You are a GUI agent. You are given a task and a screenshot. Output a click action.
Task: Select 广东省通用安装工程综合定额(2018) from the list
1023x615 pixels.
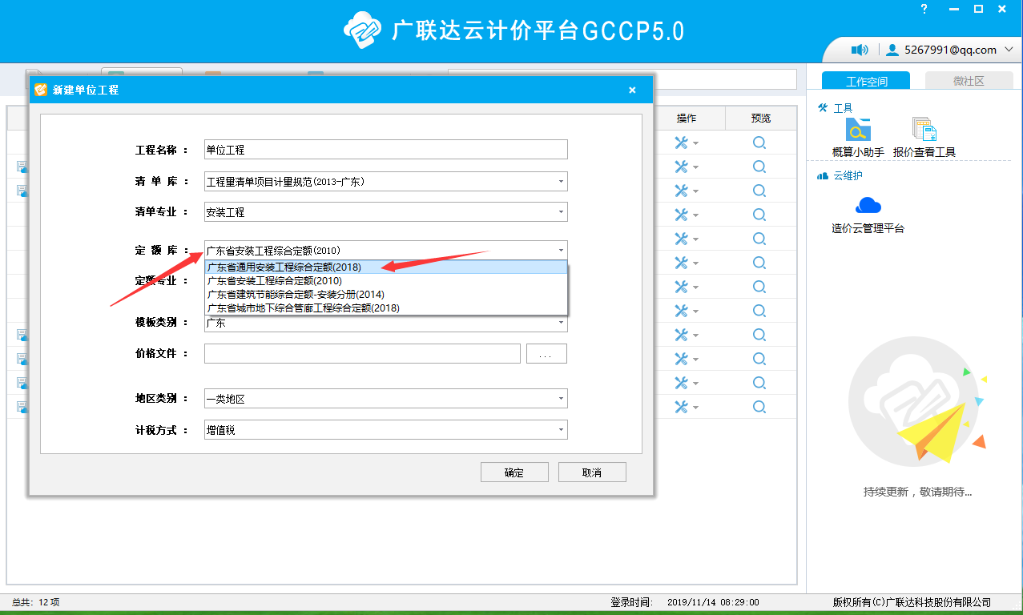pos(386,267)
